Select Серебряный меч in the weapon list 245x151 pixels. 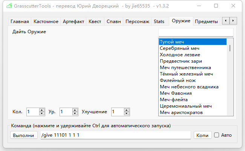point(179,48)
